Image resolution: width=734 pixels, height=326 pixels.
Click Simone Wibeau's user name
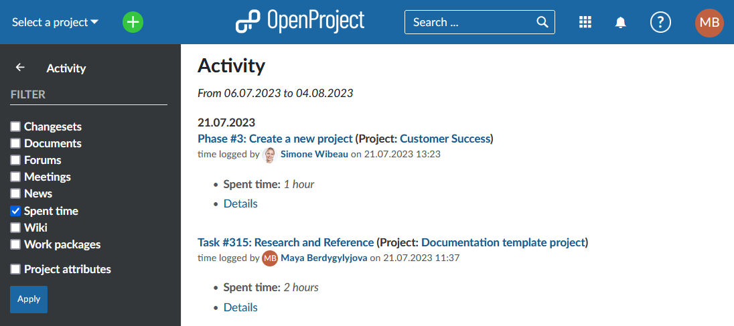click(x=314, y=154)
